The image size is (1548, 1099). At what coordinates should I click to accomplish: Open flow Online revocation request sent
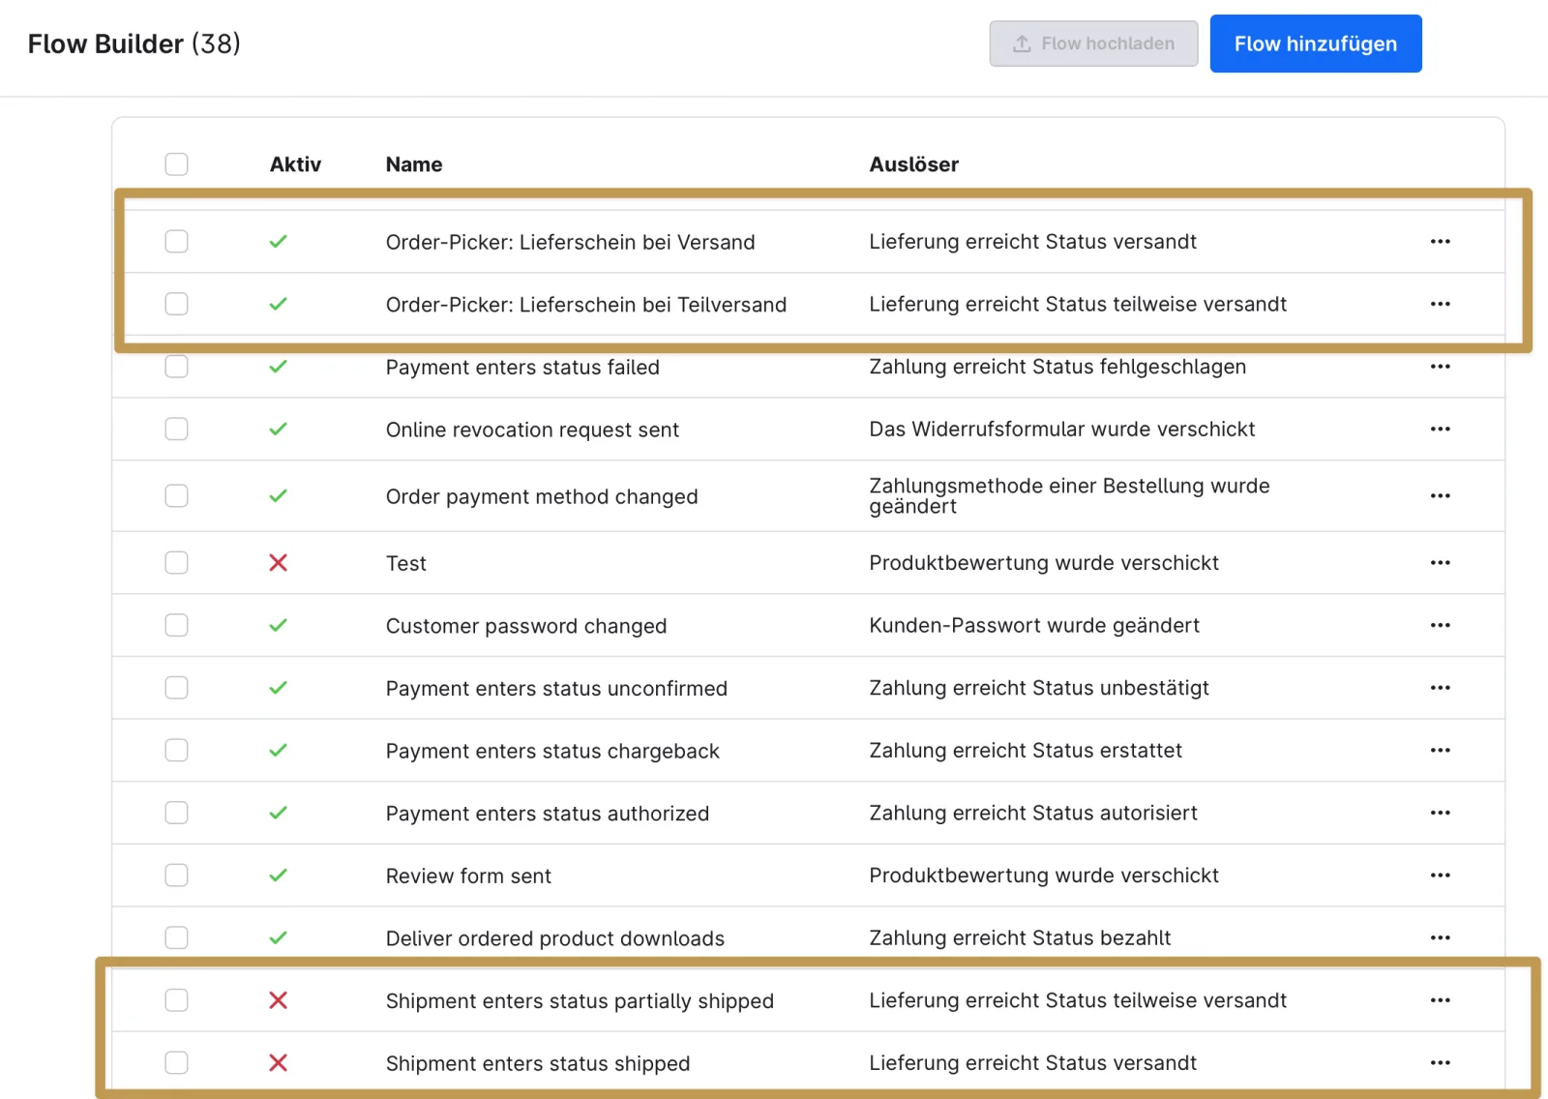(532, 430)
